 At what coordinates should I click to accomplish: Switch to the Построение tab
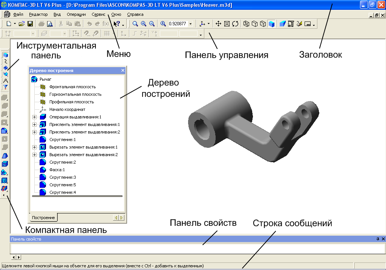tap(43, 218)
